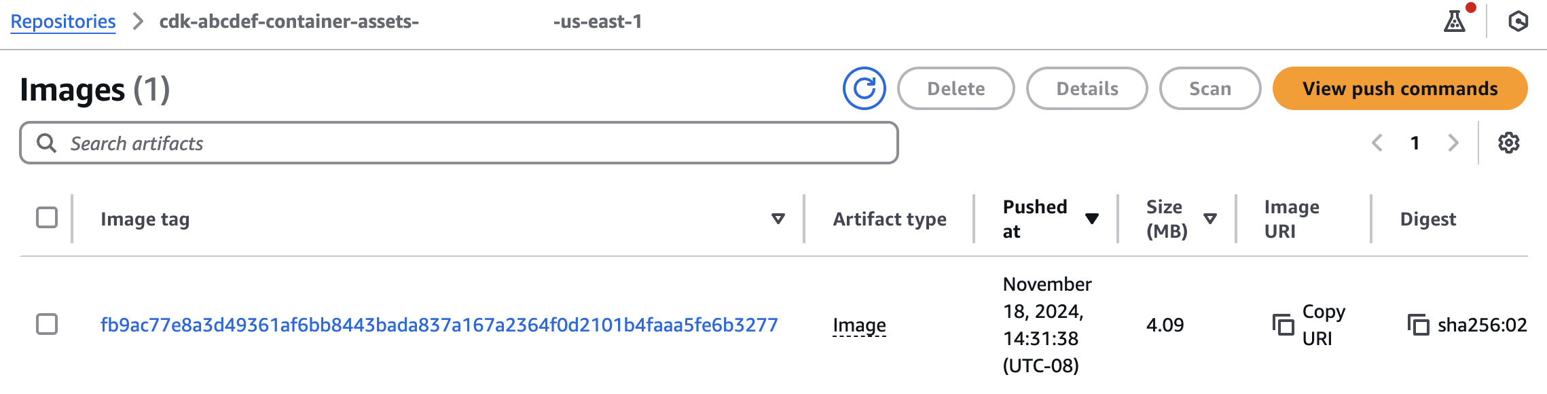1547x394 pixels.
Task: Click the search magnifier icon
Action: pyautogui.click(x=47, y=143)
